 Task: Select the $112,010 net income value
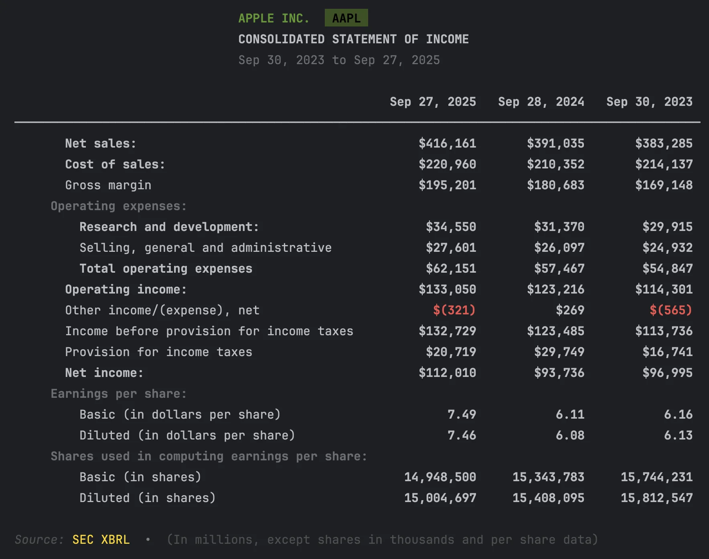(447, 373)
